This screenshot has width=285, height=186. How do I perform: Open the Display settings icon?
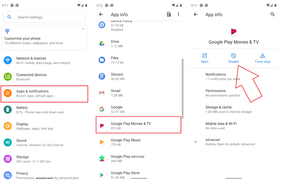(x=8, y=126)
